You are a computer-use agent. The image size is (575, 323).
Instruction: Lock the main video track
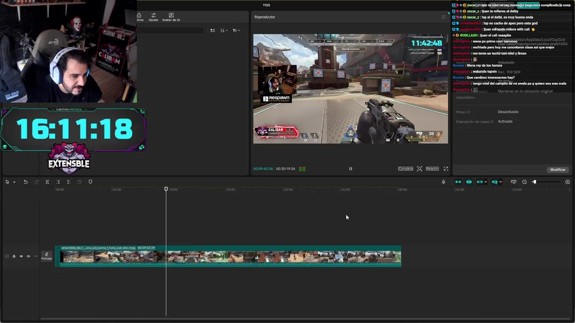14,256
